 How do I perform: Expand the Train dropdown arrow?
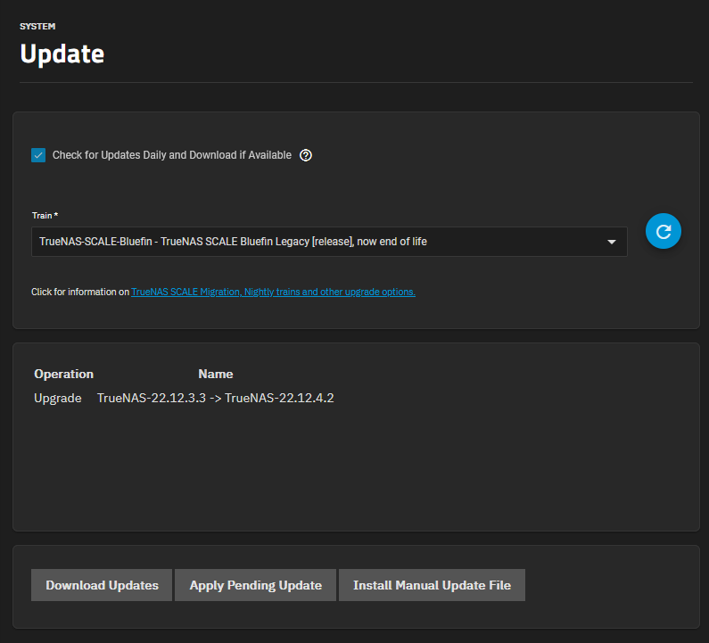(611, 242)
